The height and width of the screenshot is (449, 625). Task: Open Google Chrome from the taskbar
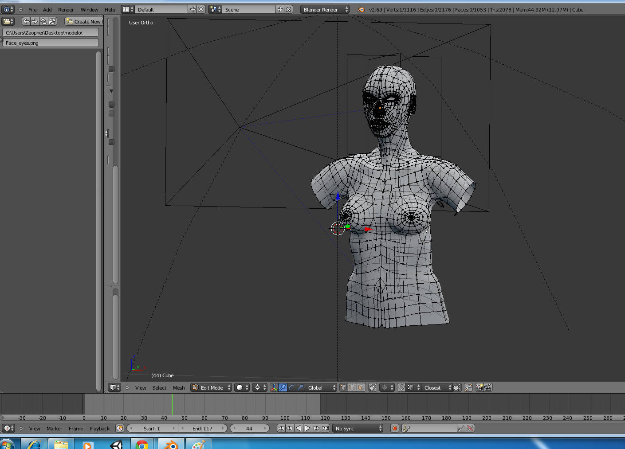click(x=142, y=445)
